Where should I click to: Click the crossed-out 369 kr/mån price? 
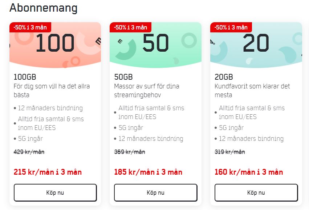tap(130, 152)
